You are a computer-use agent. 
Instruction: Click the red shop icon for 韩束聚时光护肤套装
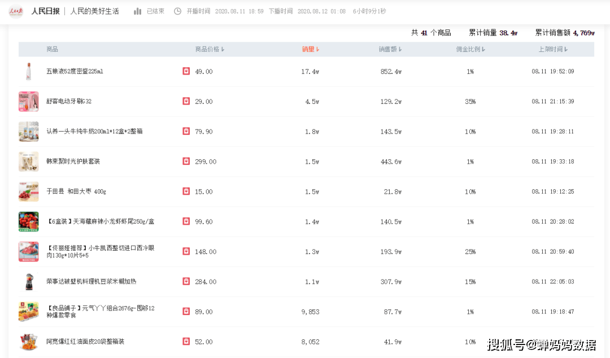pos(186,161)
